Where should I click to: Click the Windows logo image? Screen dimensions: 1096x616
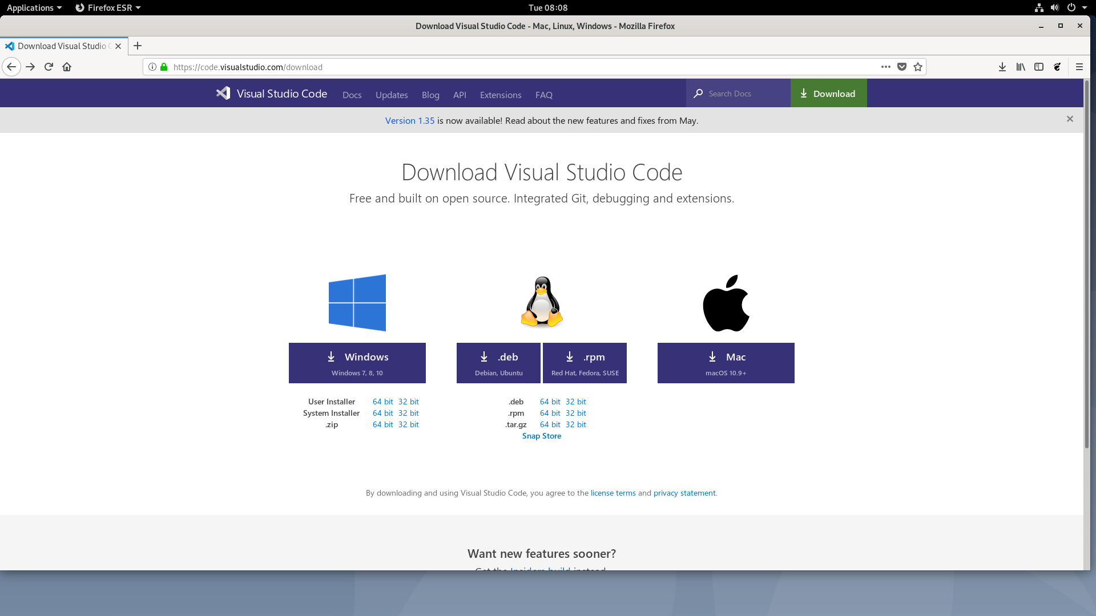click(357, 303)
